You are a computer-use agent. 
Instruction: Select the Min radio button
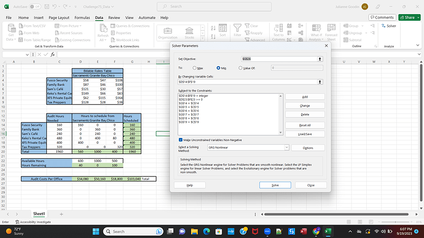(218, 68)
